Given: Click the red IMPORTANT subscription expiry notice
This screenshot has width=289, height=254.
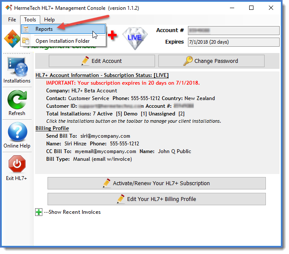Looking at the screenshot, I should (x=123, y=83).
